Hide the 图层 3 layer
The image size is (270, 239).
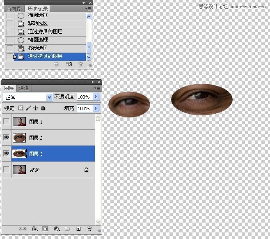coord(7,153)
